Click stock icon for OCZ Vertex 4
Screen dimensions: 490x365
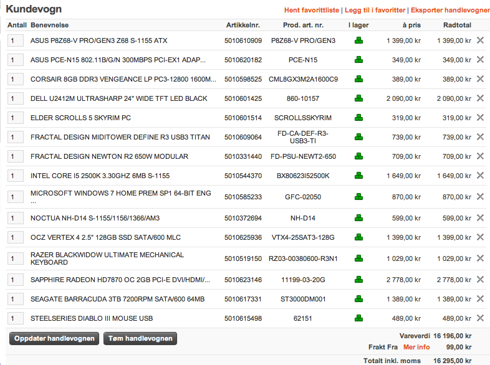tap(358, 237)
